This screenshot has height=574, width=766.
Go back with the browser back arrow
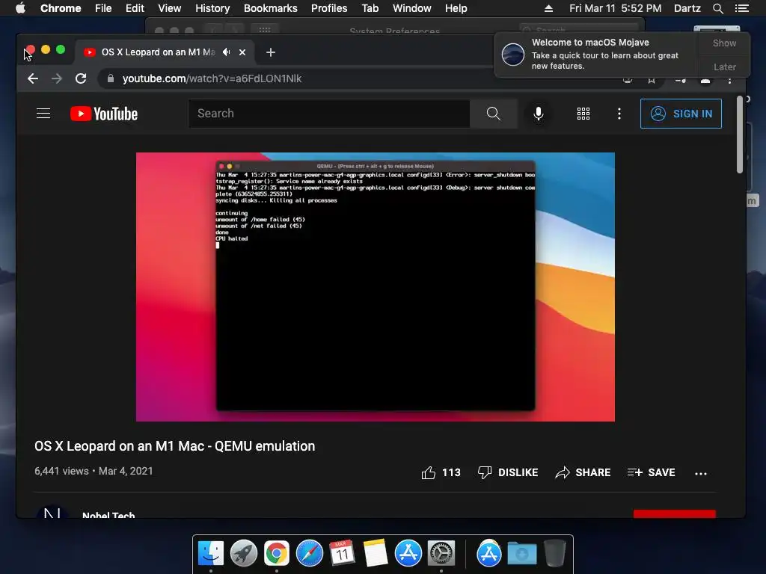click(x=33, y=78)
